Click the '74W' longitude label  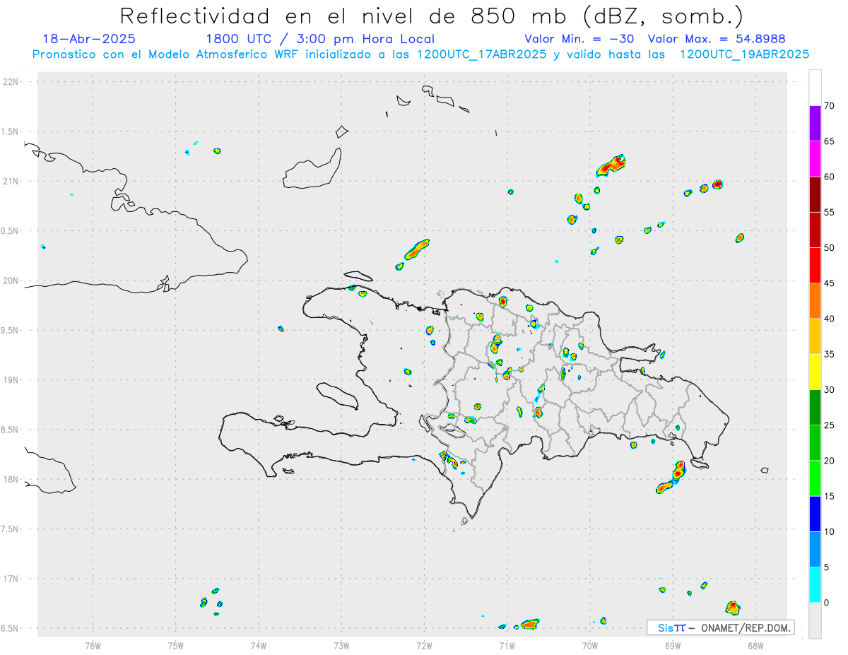[259, 646]
